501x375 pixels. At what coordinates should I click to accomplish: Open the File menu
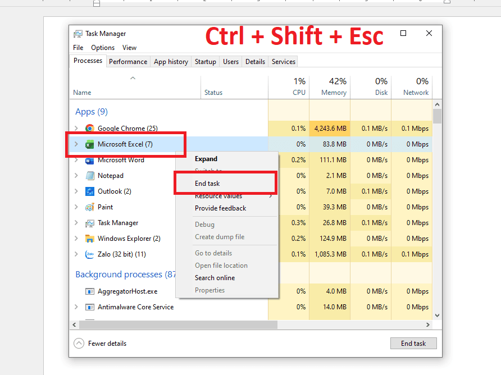pos(78,48)
